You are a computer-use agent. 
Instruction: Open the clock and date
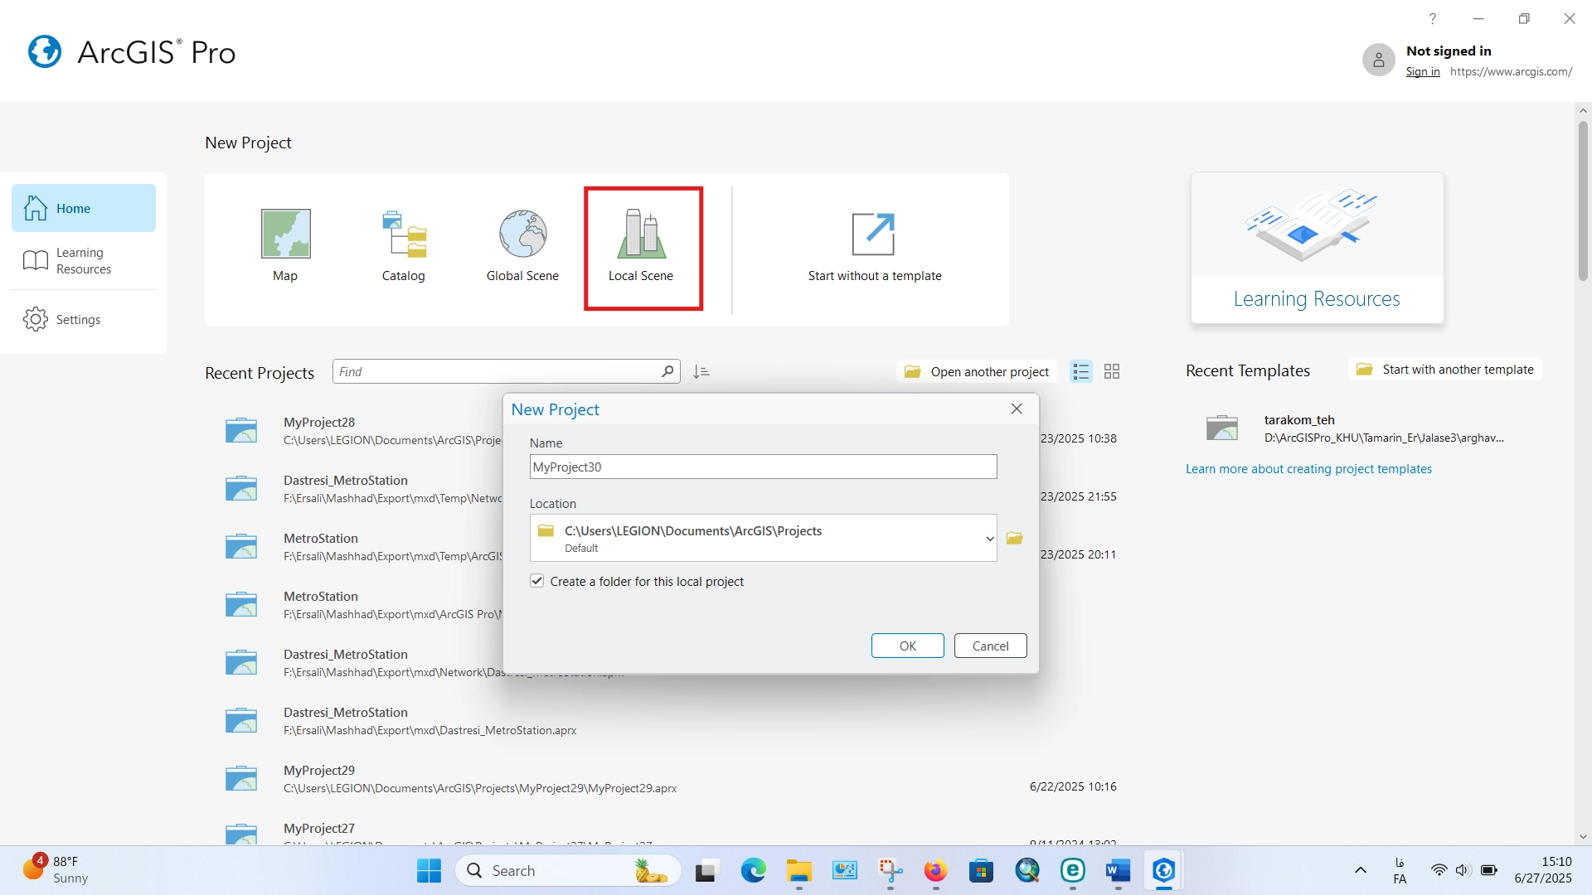tap(1543, 870)
